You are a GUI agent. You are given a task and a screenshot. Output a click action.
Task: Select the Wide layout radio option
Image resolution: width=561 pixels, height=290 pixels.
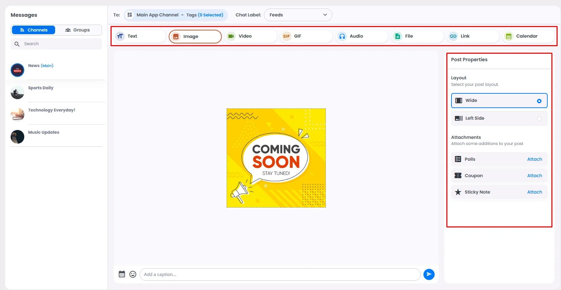(x=539, y=101)
